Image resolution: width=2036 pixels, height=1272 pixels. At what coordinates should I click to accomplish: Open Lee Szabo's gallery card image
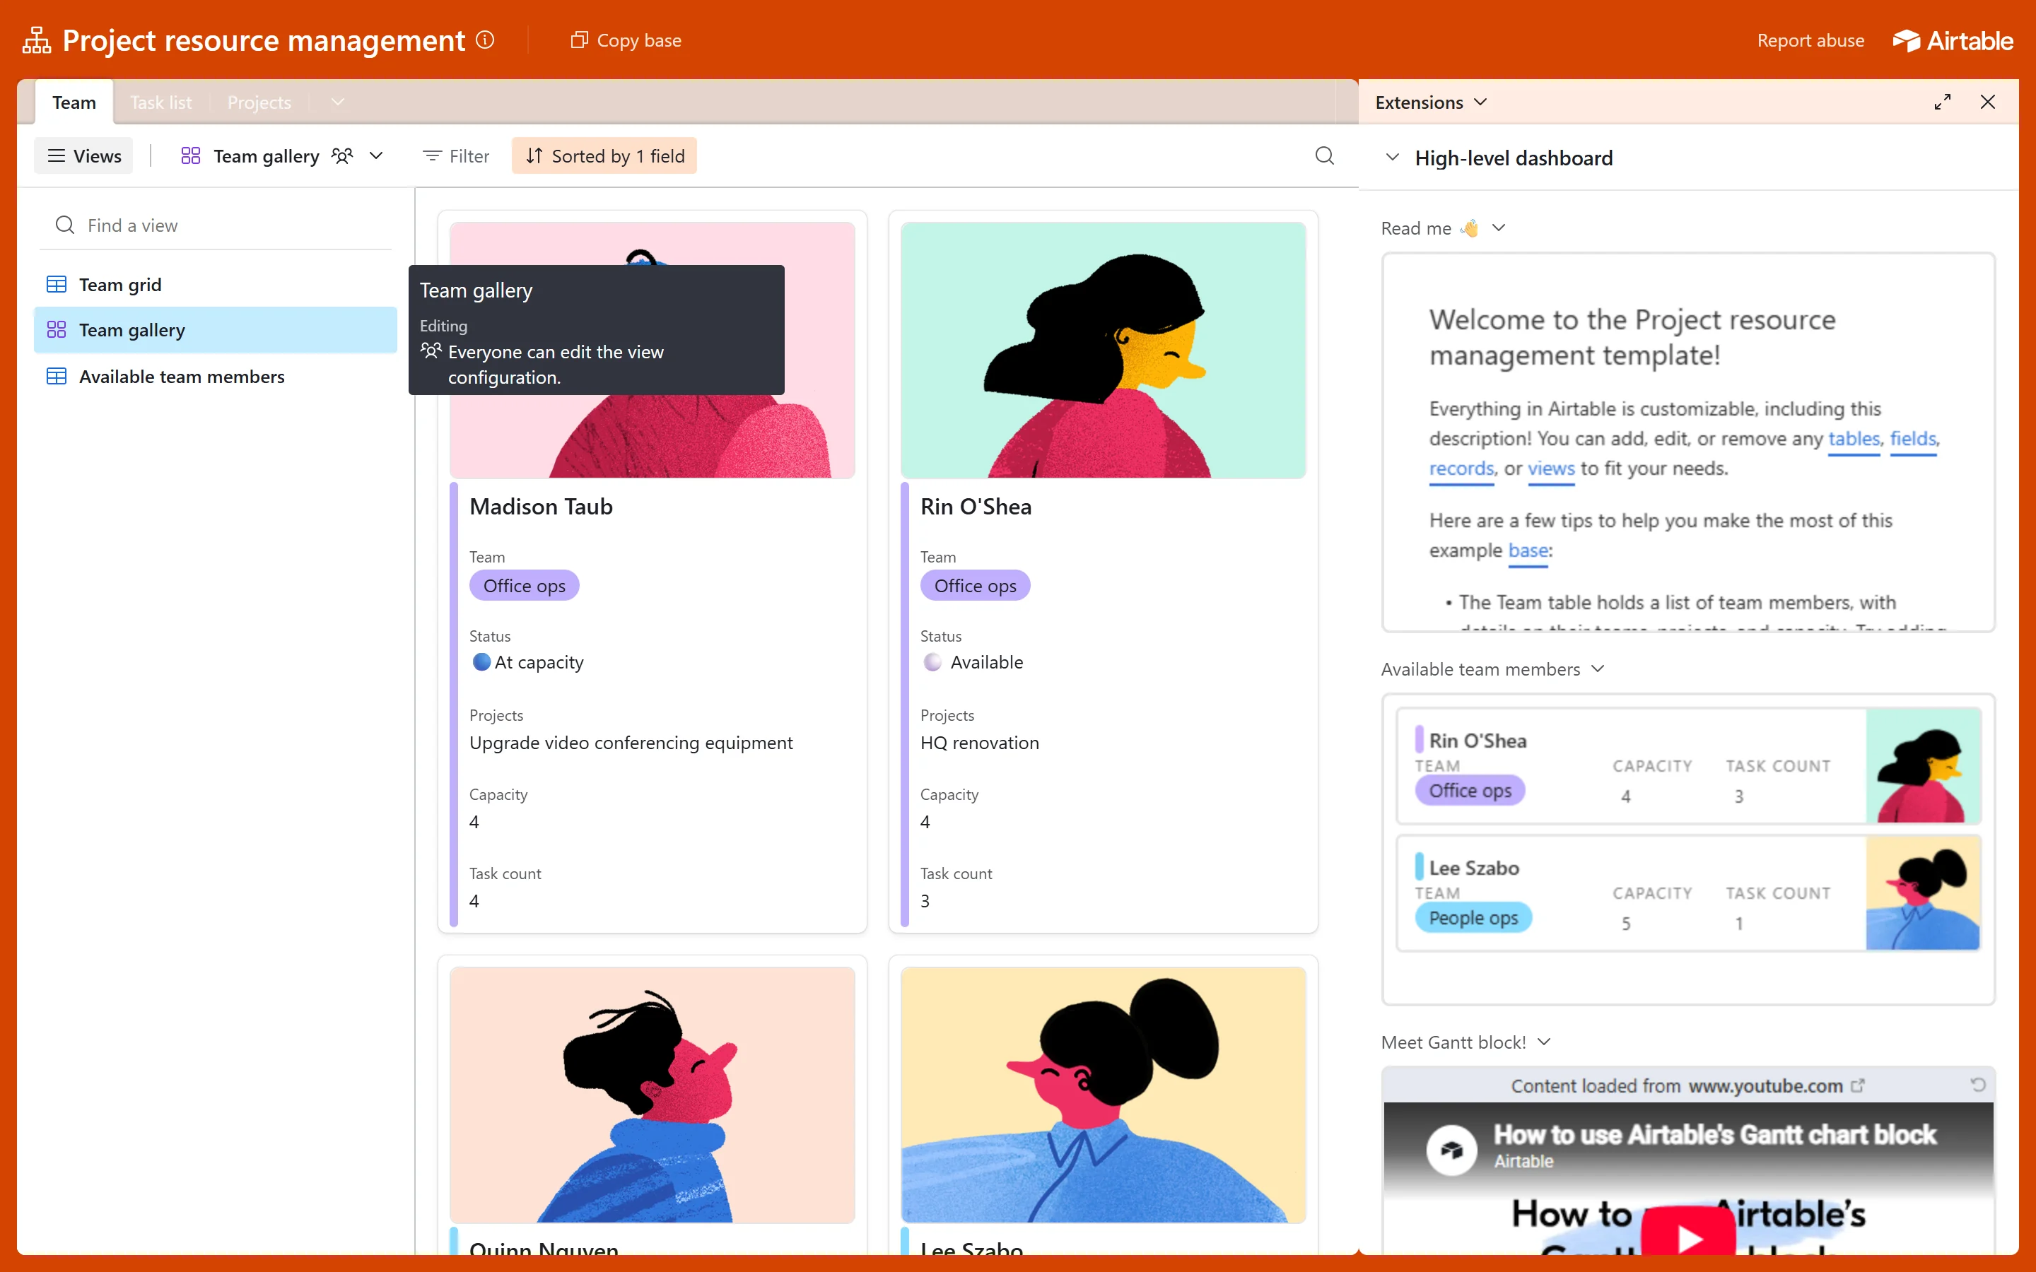pyautogui.click(x=1103, y=1095)
